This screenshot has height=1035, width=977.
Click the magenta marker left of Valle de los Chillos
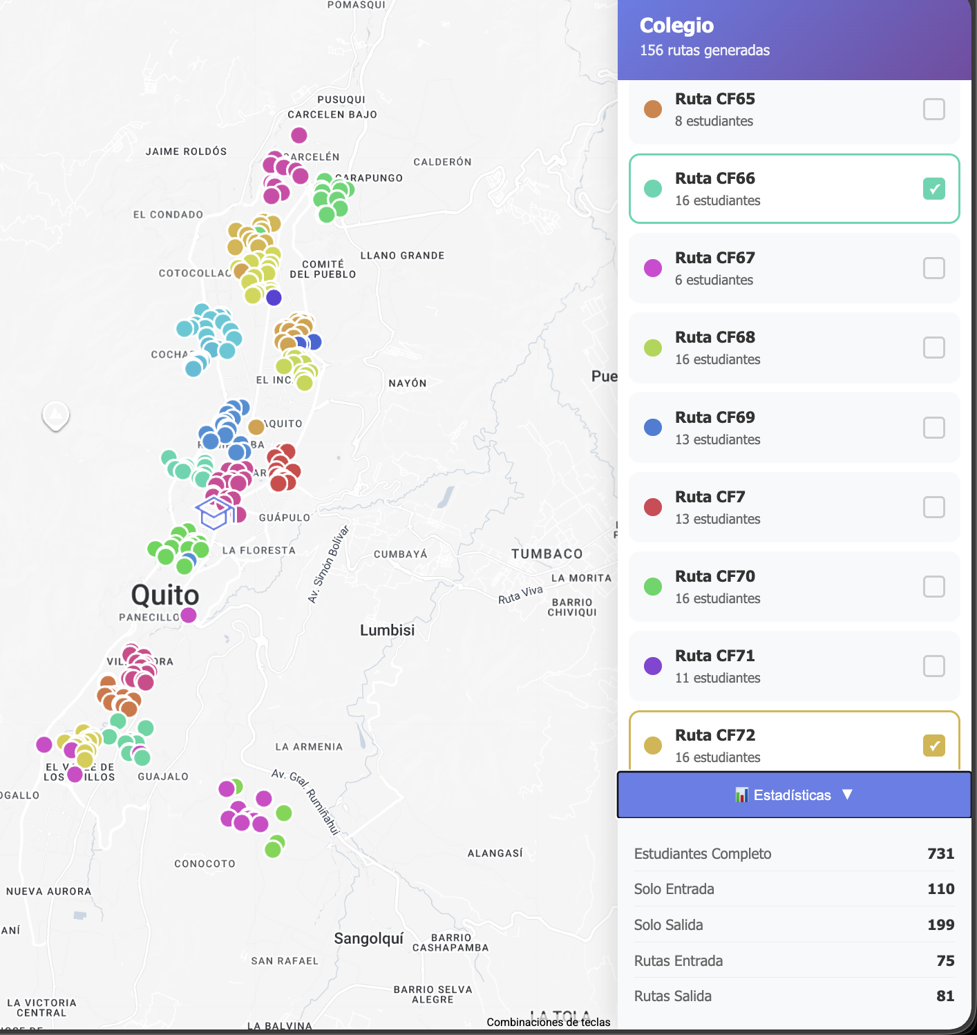tap(44, 744)
